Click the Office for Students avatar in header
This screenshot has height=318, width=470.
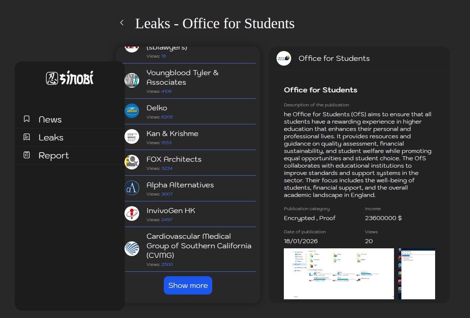(284, 58)
